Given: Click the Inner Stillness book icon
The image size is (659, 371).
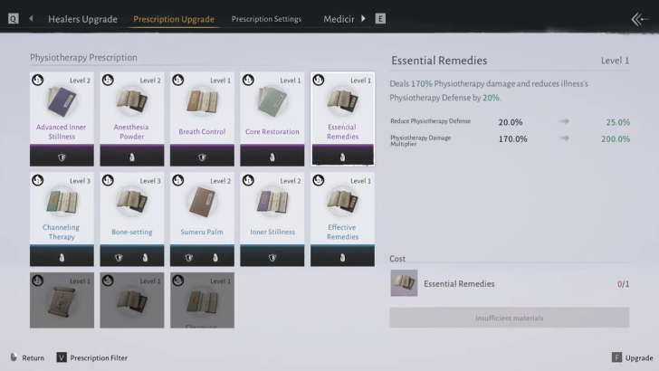Looking at the screenshot, I should (x=272, y=202).
